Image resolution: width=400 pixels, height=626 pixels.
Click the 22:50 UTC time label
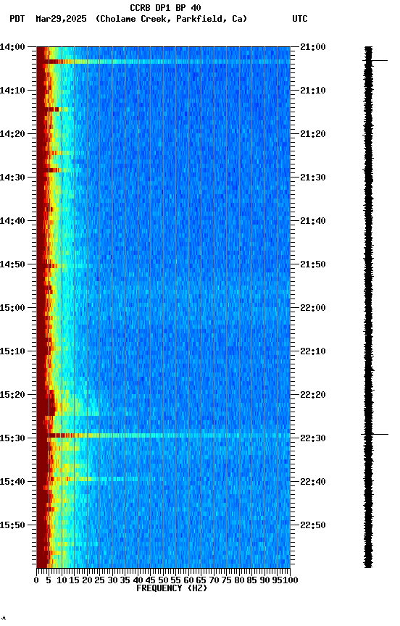pyautogui.click(x=313, y=525)
